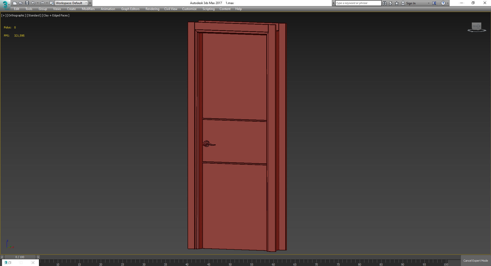Open the Customize menu
The width and height of the screenshot is (491, 266).
[x=189, y=9]
